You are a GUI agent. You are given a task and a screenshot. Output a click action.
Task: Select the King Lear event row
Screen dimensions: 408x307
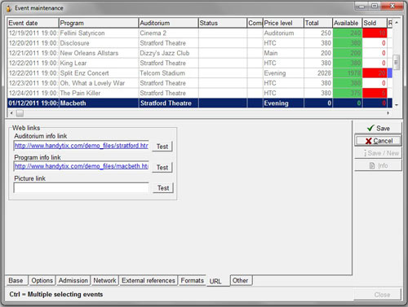[200, 64]
